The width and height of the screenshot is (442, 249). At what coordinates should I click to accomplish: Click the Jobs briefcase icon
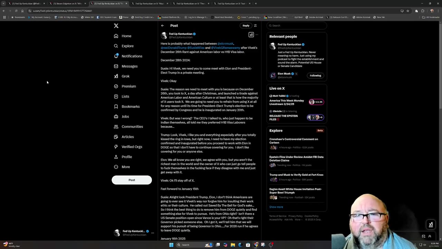(x=116, y=117)
